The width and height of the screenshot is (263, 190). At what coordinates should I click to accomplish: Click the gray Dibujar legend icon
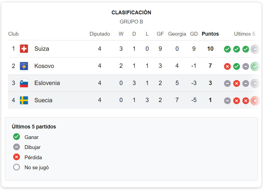click(x=16, y=147)
